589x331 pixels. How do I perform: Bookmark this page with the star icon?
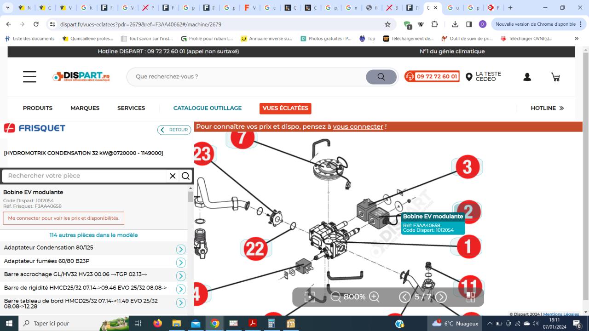click(387, 24)
